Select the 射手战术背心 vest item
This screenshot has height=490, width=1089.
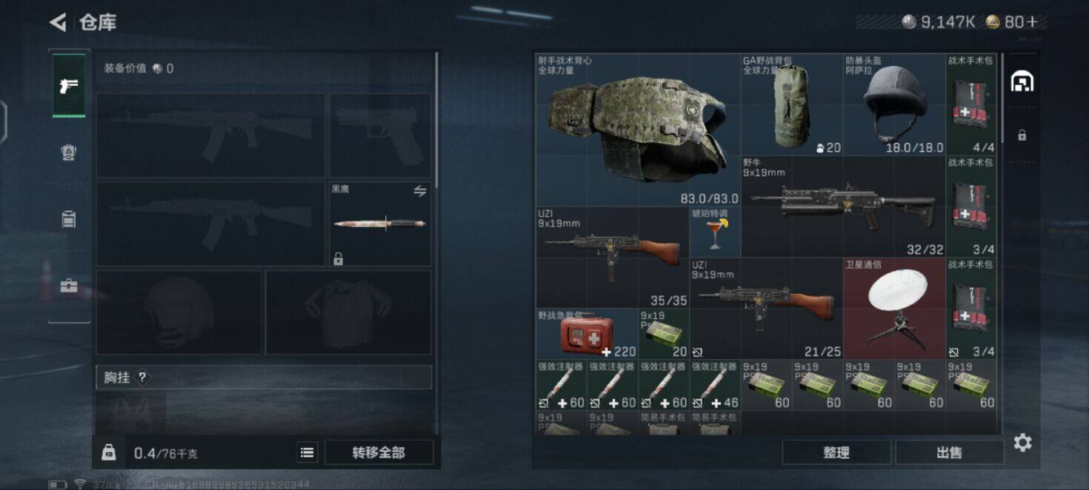[638, 130]
